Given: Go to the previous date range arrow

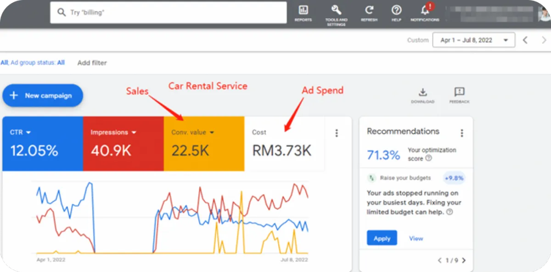Looking at the screenshot, I should pyautogui.click(x=525, y=40).
